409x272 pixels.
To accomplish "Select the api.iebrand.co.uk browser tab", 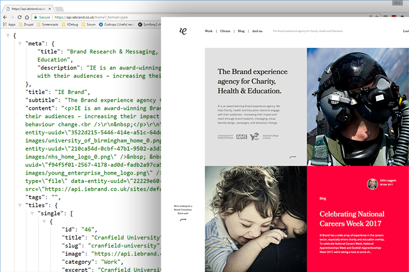I will pyautogui.click(x=28, y=9).
